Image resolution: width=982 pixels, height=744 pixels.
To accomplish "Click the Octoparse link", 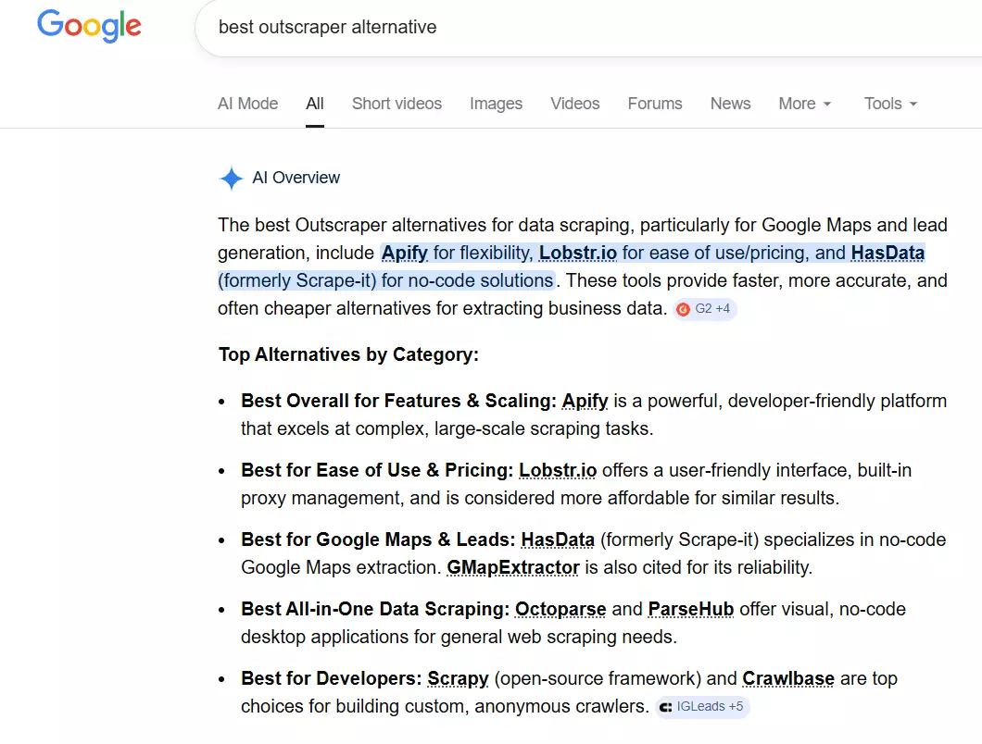I will click(x=560, y=609).
